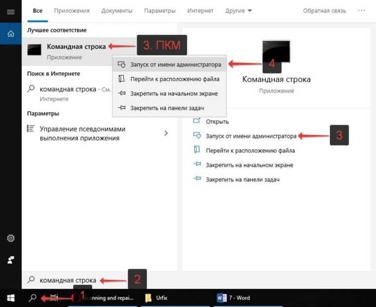Click Открыть in the preview pane
The image size is (376, 307).
[217, 122]
